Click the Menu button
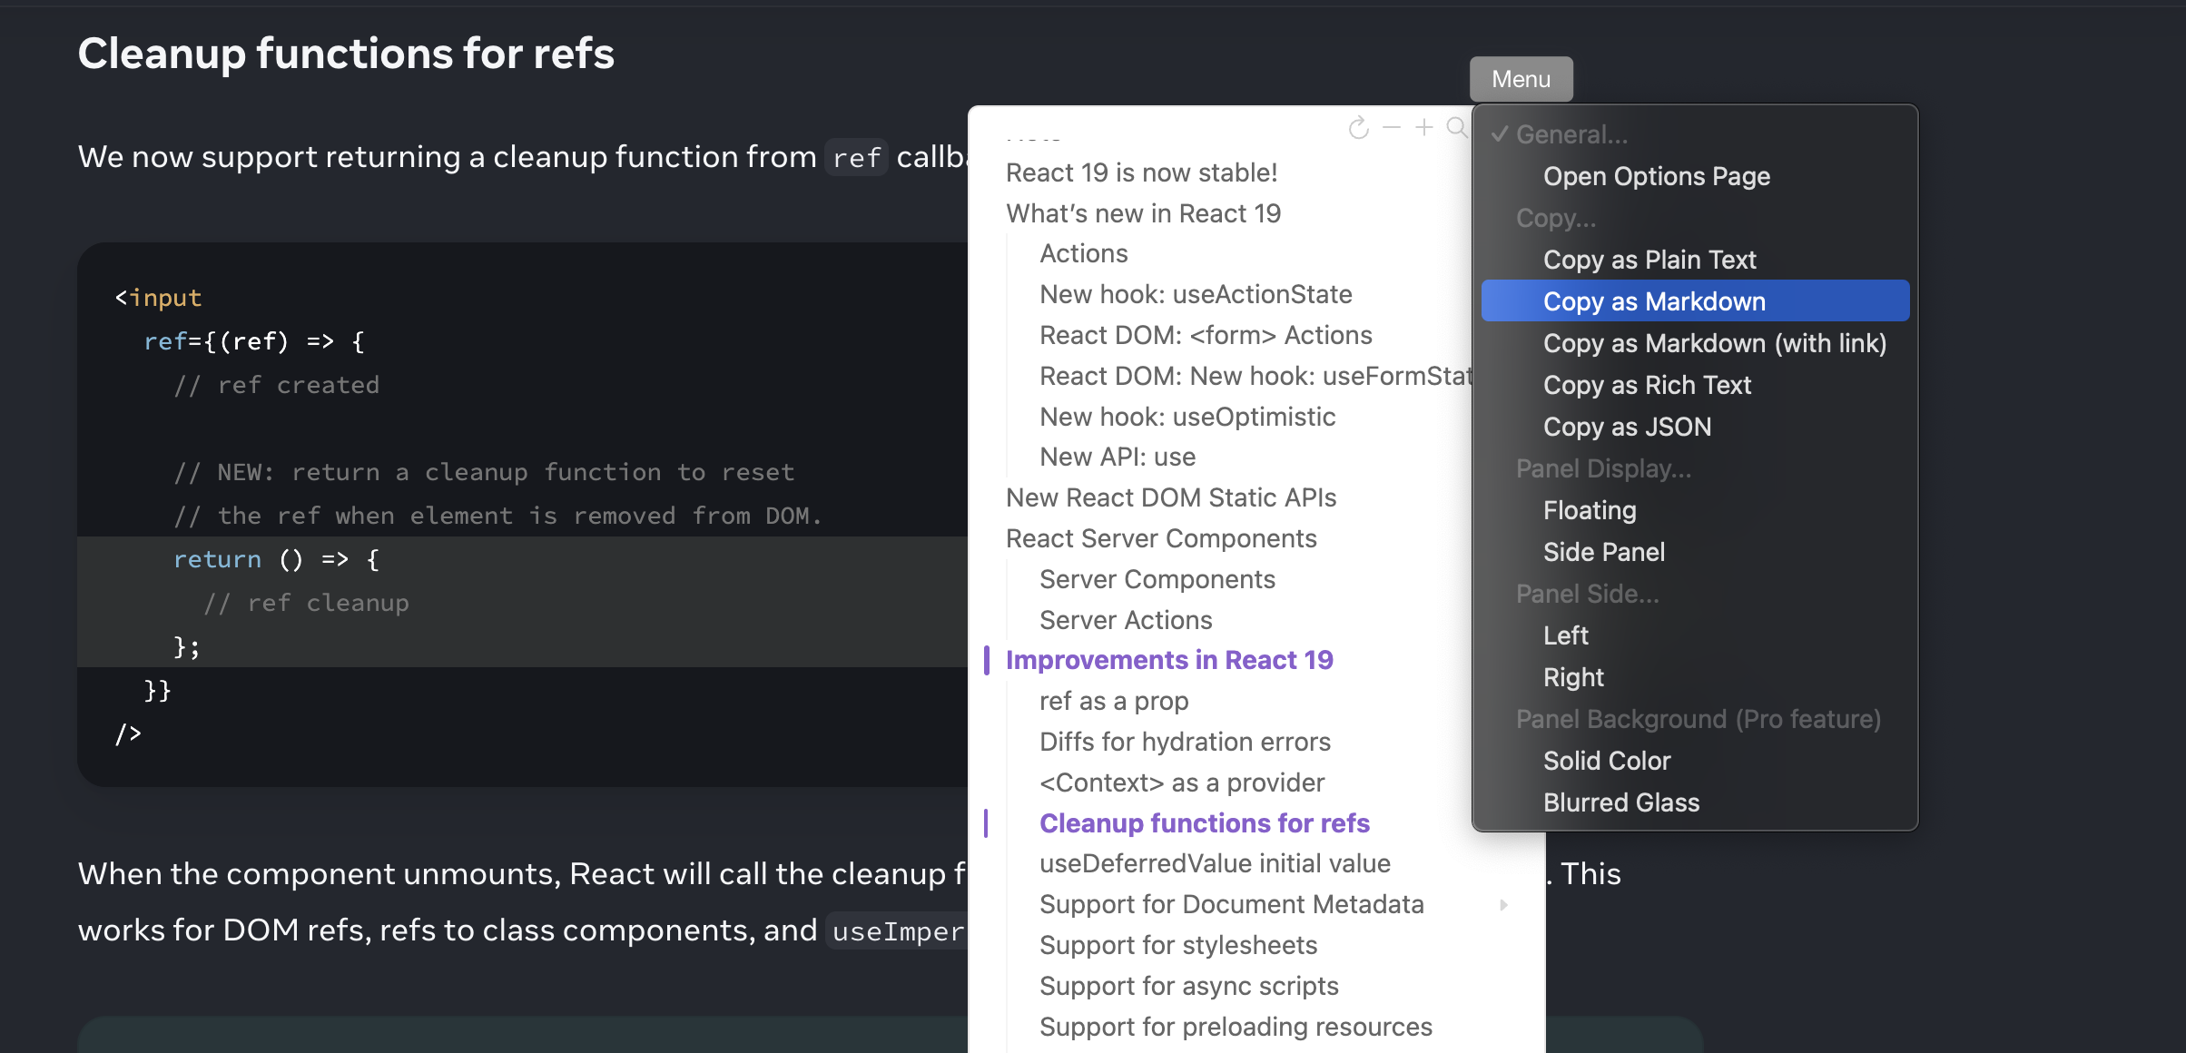Image resolution: width=2186 pixels, height=1053 pixels. tap(1521, 79)
